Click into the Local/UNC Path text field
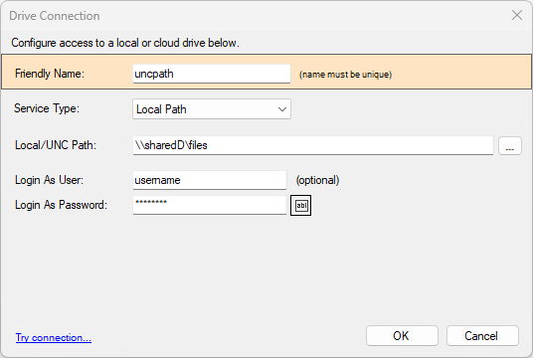533x358 pixels. point(313,145)
